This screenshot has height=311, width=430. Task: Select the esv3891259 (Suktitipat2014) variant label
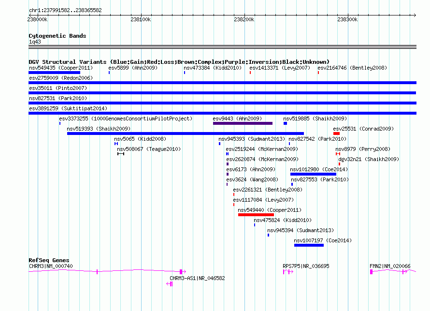pyautogui.click(x=68, y=108)
